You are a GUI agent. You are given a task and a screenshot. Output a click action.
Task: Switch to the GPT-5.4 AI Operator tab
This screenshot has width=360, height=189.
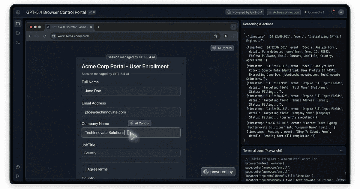(x=69, y=27)
